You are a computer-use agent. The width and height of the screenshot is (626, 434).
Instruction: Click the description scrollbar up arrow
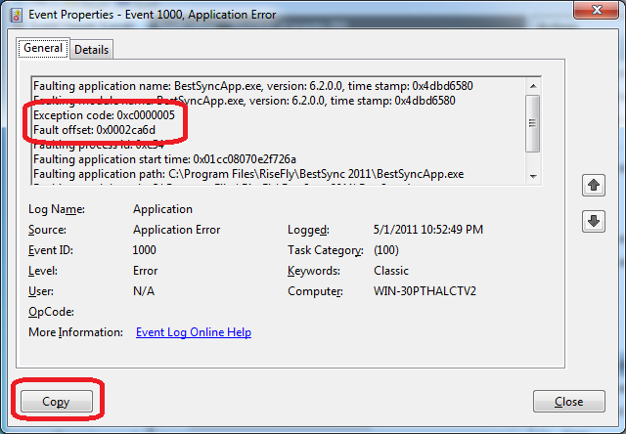click(x=533, y=86)
